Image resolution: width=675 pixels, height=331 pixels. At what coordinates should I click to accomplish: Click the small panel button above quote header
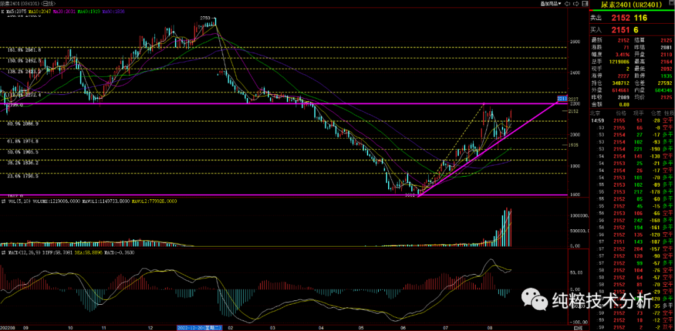pyautogui.click(x=671, y=2)
